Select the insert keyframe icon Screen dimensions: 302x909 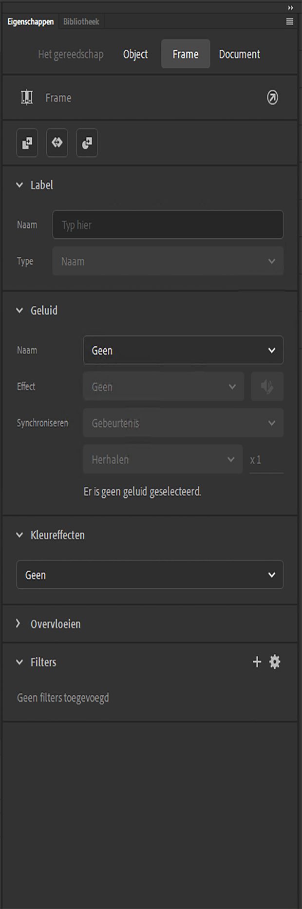(x=27, y=143)
